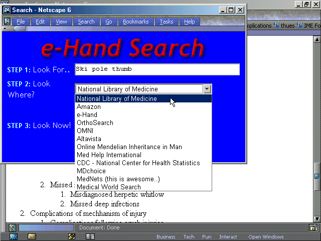Viewport: 321px width, 241px height.
Task: Open the Bookmarks menu
Action: coord(135,22)
